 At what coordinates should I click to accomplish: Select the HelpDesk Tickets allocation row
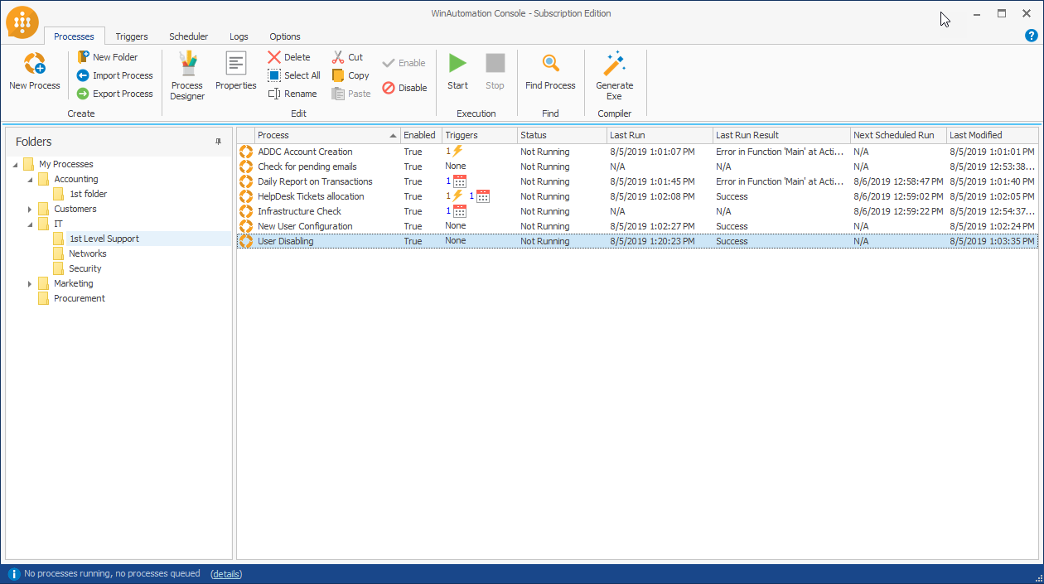(x=311, y=196)
